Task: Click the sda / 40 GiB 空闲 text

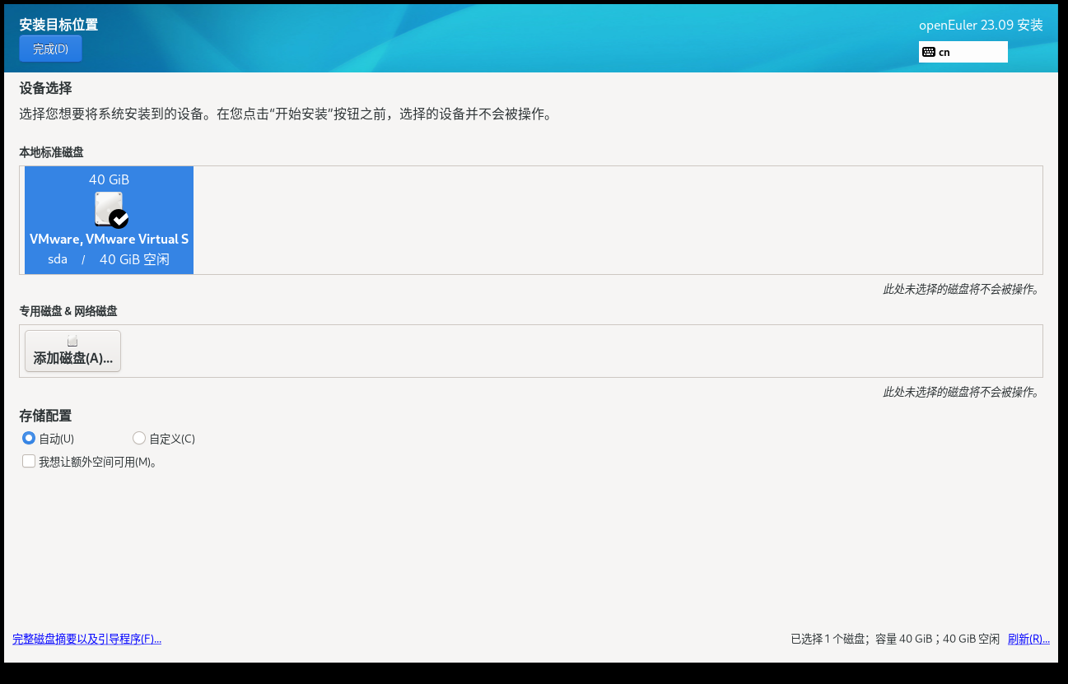Action: pyautogui.click(x=109, y=259)
